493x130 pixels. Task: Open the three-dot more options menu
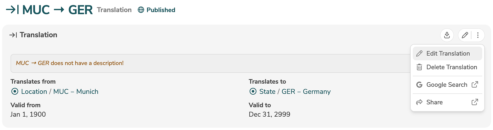pyautogui.click(x=478, y=35)
